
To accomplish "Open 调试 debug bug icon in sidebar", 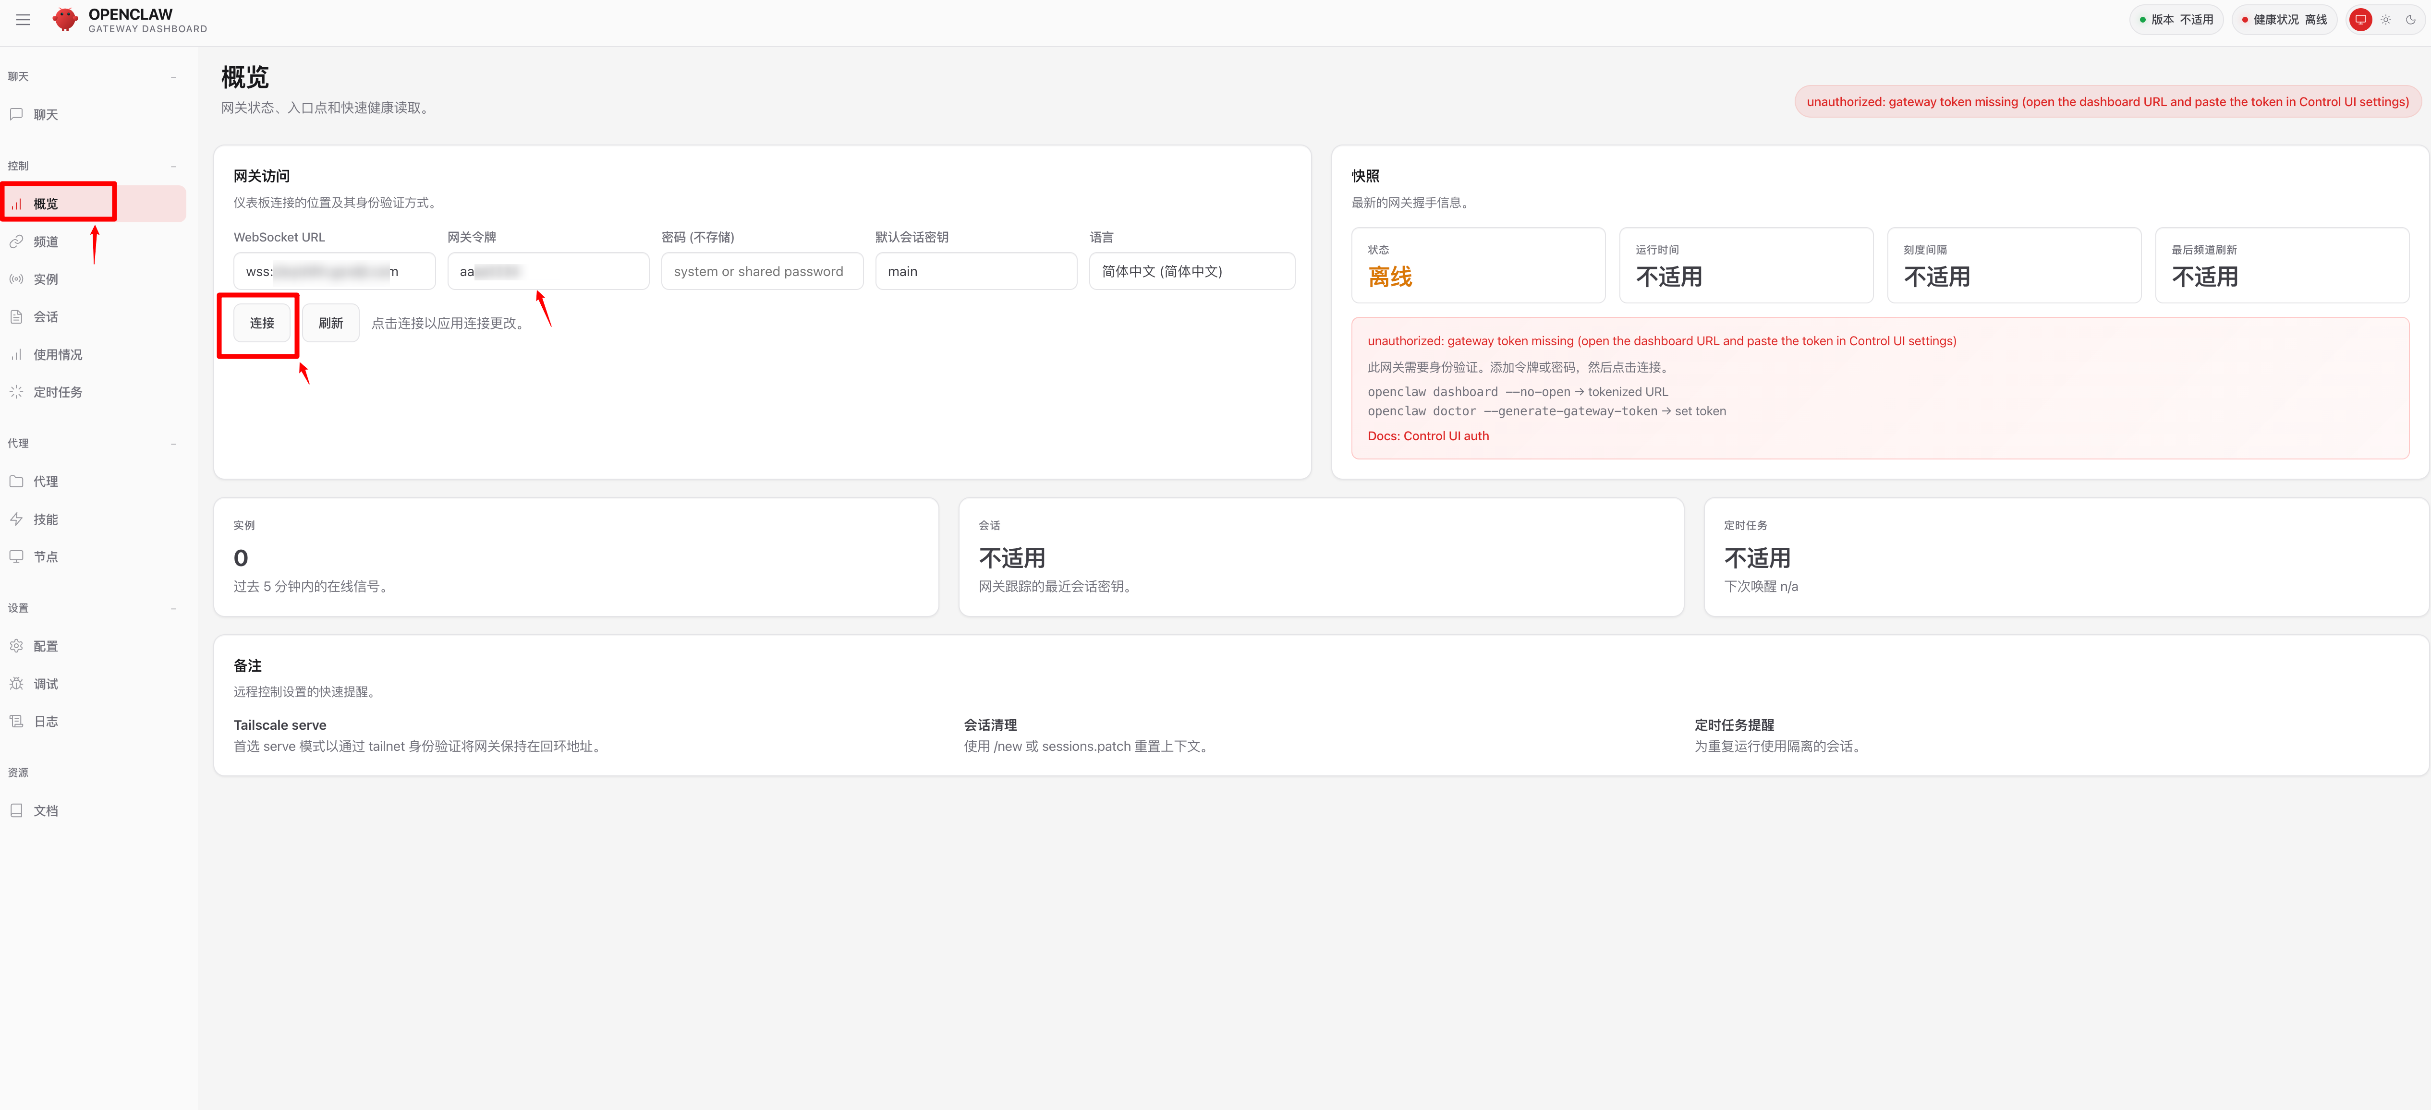I will coord(16,684).
